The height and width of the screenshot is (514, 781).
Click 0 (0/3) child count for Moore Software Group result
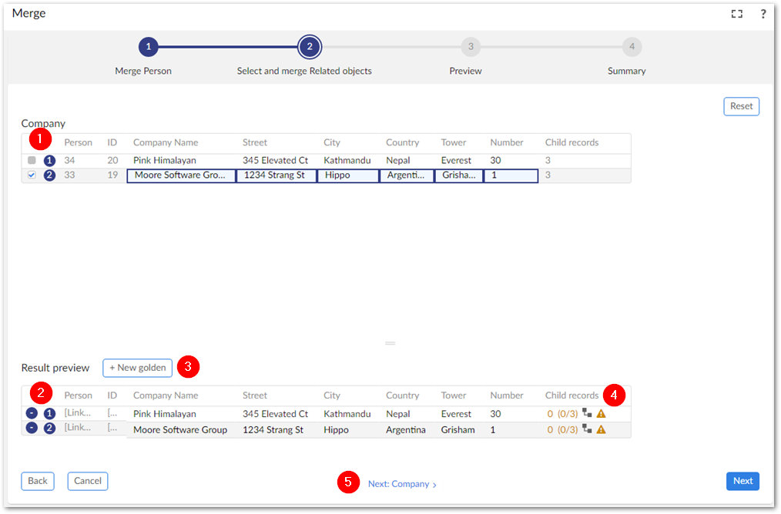pyautogui.click(x=562, y=429)
